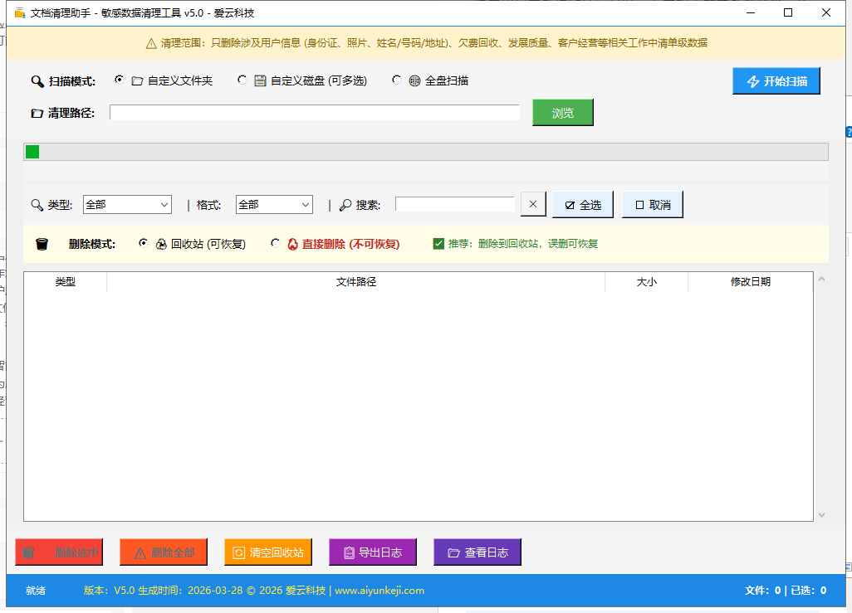Click the magnifier icon beside 扫描模式
852x613 pixels.
click(x=37, y=81)
